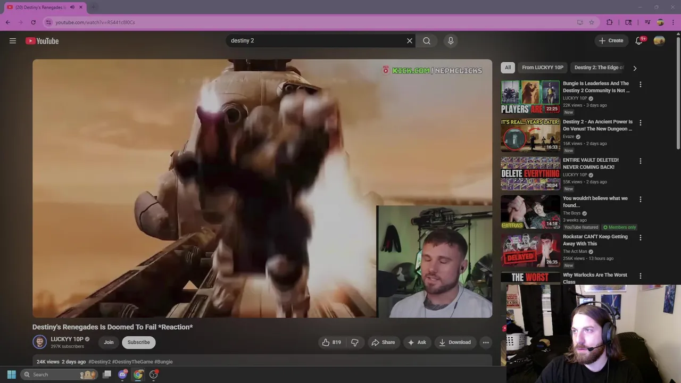Viewport: 681px width, 383px height.
Task: Click the 'Evaze' channel name
Action: 569,137
